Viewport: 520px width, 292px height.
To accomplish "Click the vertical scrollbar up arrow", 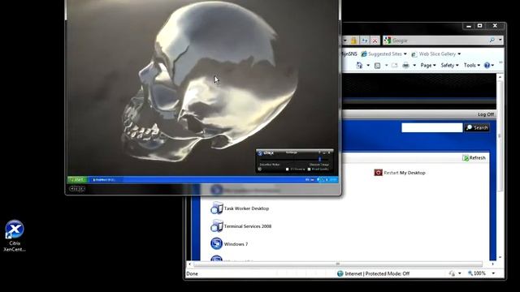I will [x=500, y=77].
